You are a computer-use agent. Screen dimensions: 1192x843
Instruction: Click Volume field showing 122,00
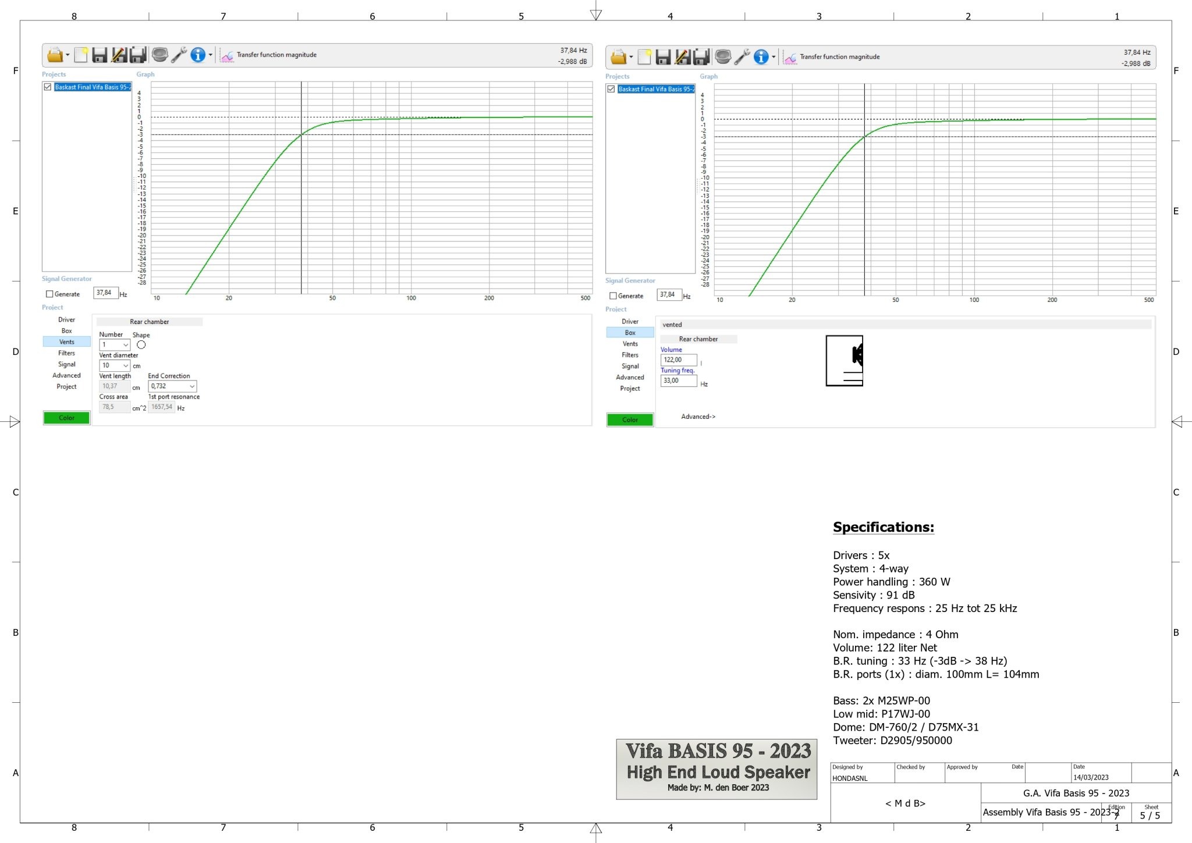[x=679, y=360]
